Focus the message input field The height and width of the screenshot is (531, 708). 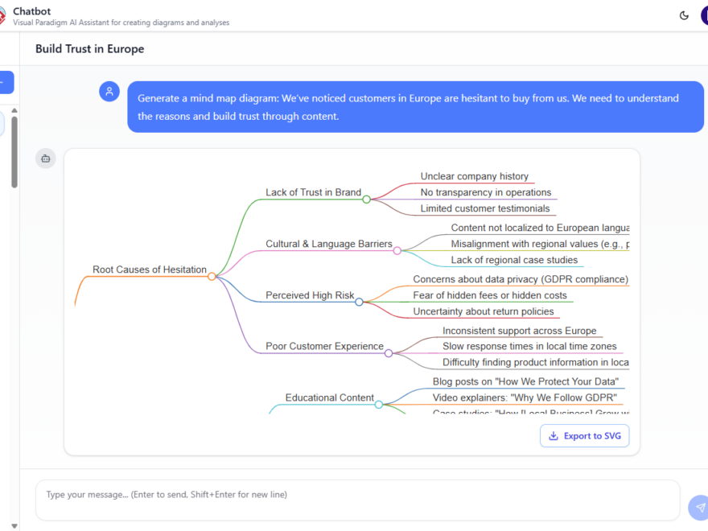coord(357,500)
